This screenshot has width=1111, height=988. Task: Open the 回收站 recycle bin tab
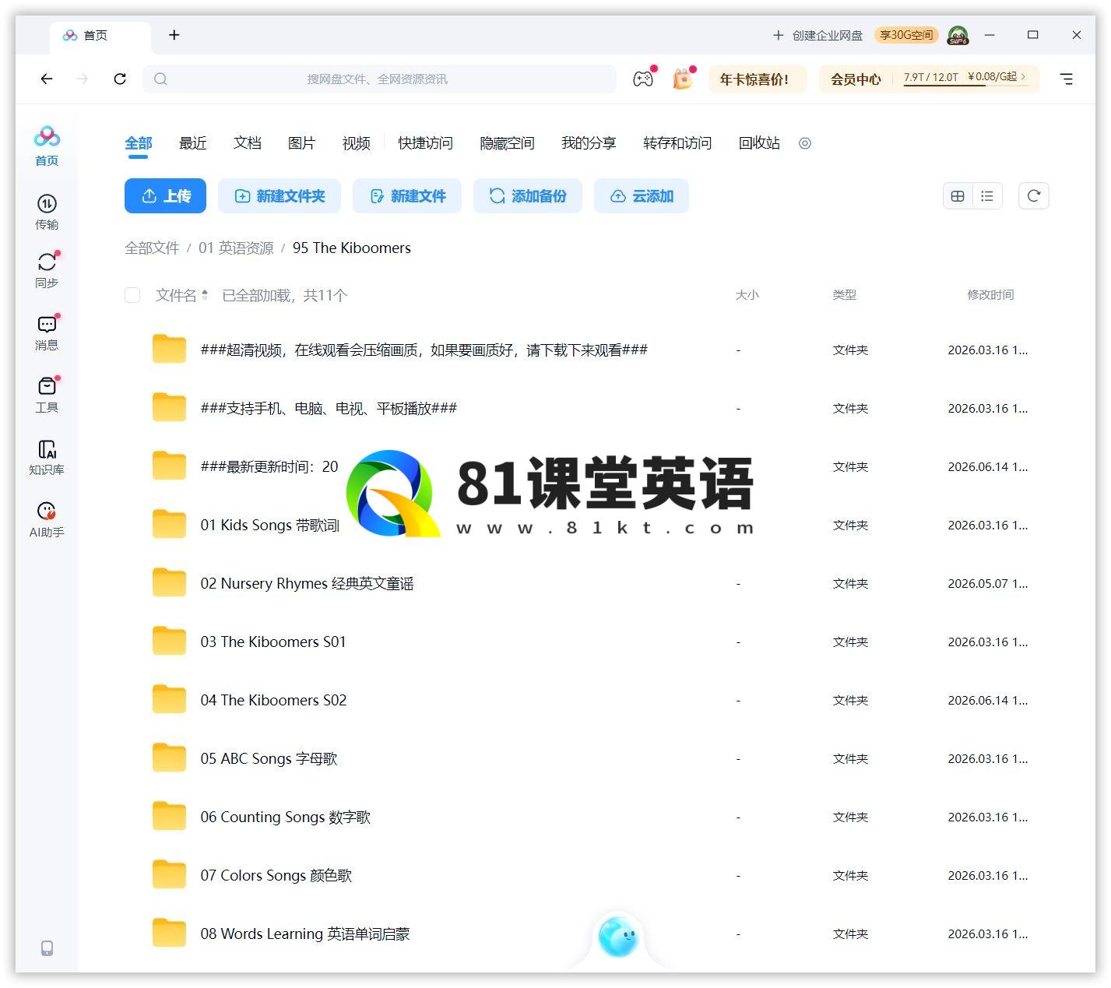[x=759, y=143]
